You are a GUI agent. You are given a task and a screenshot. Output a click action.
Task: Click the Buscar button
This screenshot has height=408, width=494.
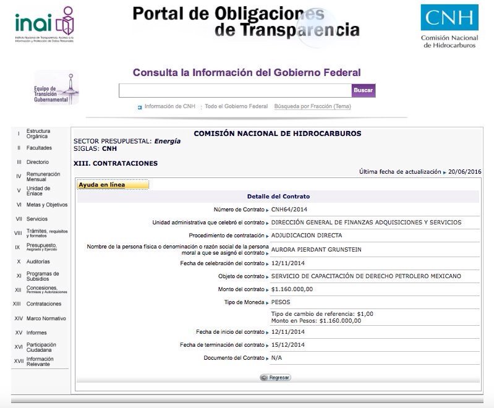coord(364,90)
